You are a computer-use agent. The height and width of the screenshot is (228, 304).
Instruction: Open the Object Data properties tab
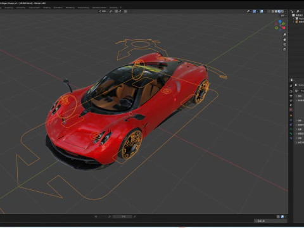pos(291,129)
